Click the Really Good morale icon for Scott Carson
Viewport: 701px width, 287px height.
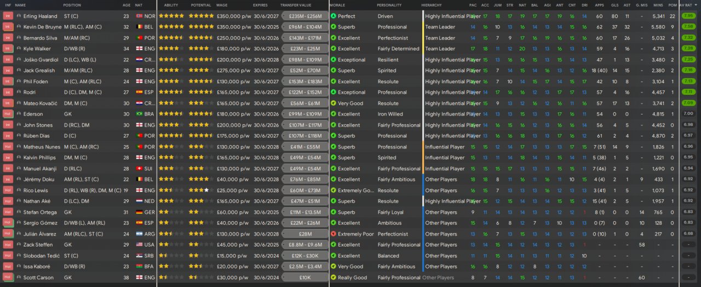[x=334, y=278]
